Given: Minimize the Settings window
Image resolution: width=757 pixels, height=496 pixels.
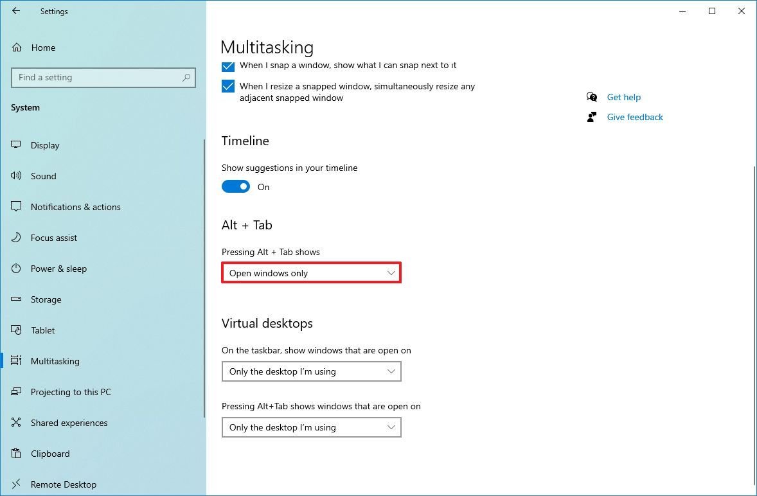Looking at the screenshot, I should 682,11.
